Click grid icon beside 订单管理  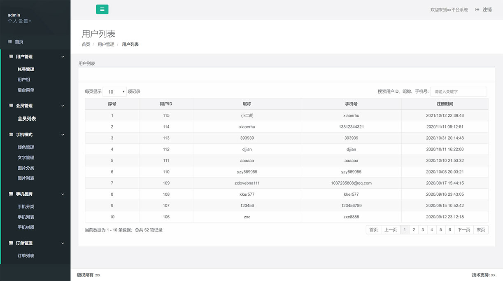(x=11, y=243)
